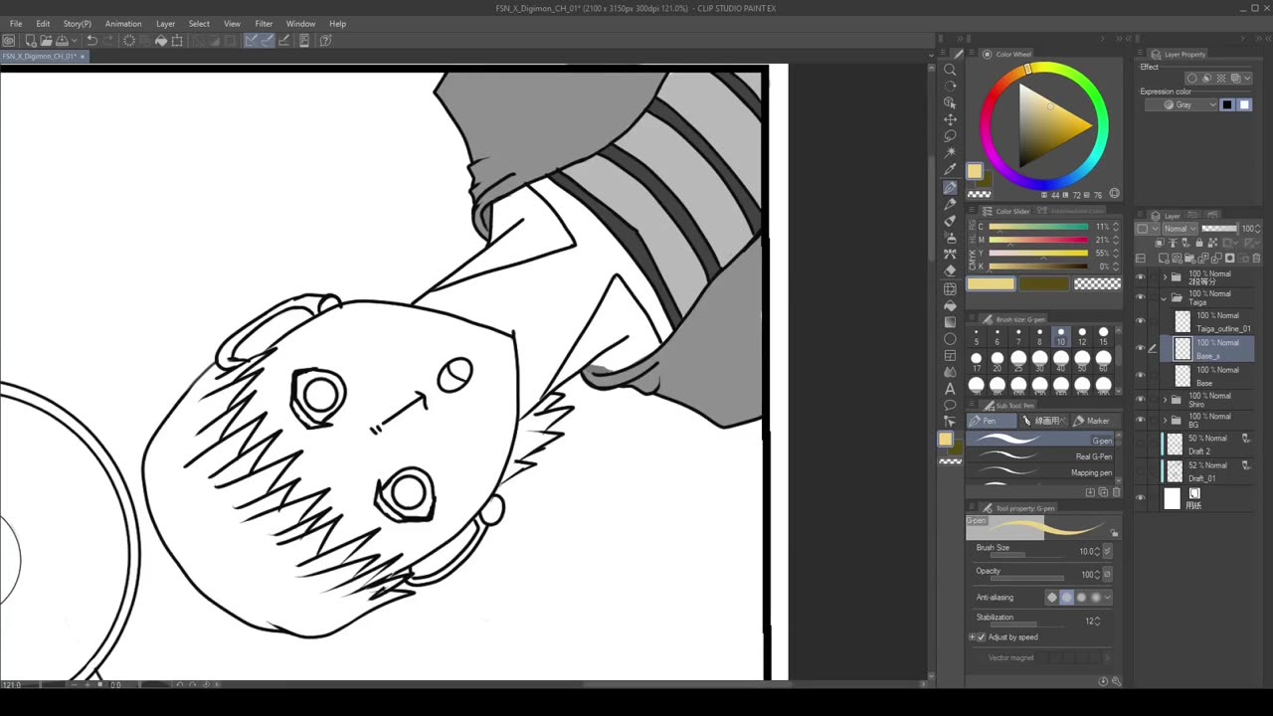Screen dimensions: 1273x716
Task: Open the Filter menu
Action: coord(264,24)
